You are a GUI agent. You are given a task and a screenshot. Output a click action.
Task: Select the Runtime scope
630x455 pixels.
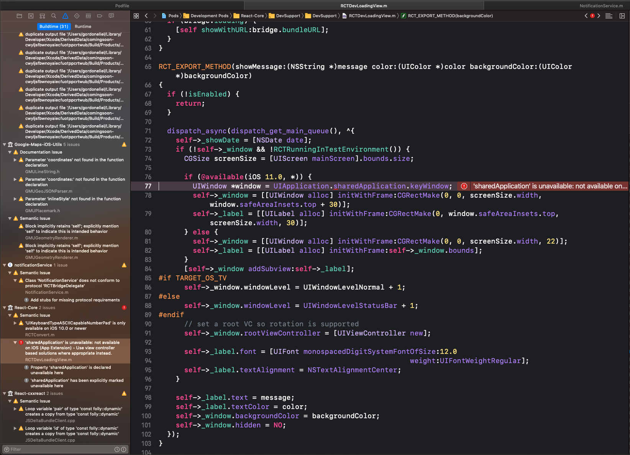pyautogui.click(x=83, y=26)
